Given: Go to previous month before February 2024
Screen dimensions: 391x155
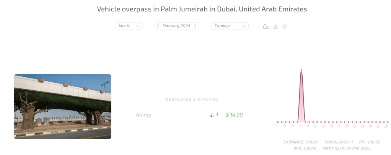Looking at the screenshot, I should point(158,26).
